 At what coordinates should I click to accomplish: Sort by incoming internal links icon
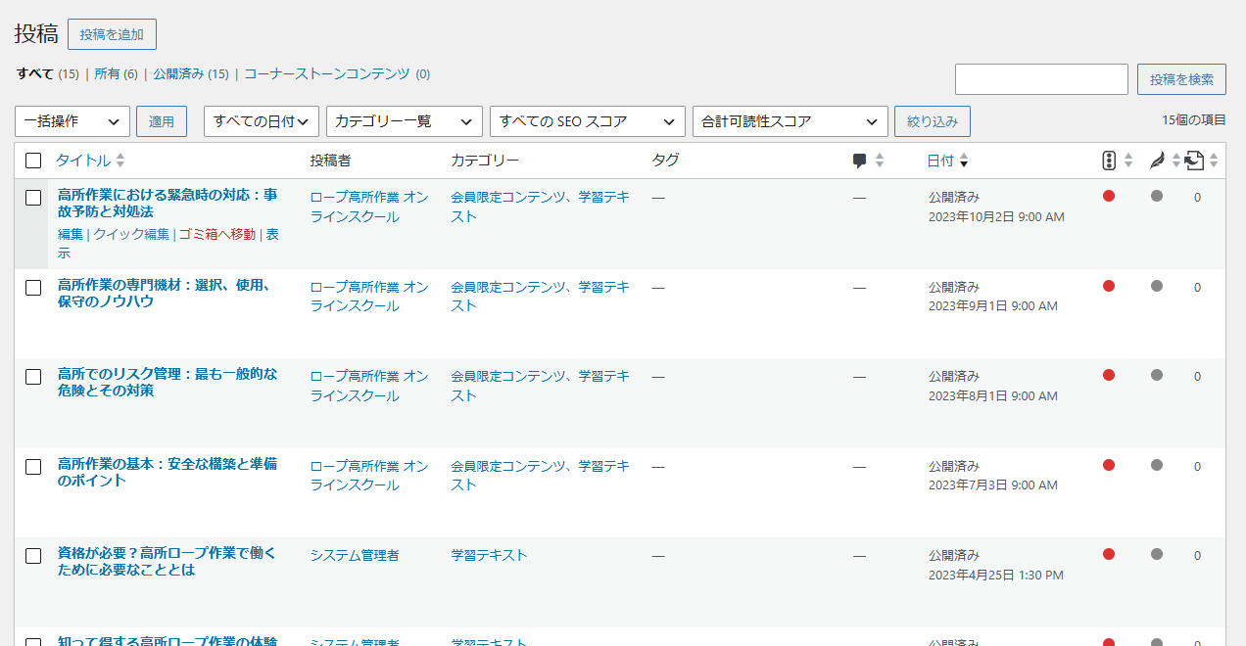coord(1194,161)
